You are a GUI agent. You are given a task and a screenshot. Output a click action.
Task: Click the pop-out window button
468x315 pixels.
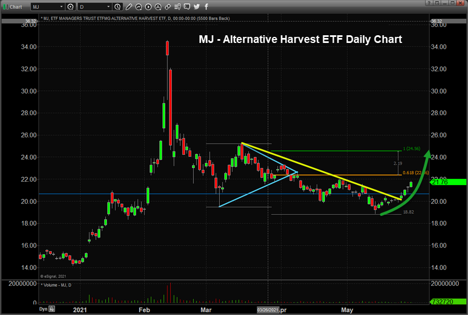click(x=437, y=3)
